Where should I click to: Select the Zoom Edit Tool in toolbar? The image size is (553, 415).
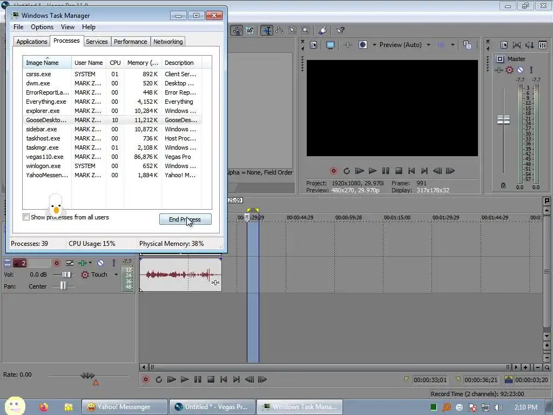coord(306,30)
